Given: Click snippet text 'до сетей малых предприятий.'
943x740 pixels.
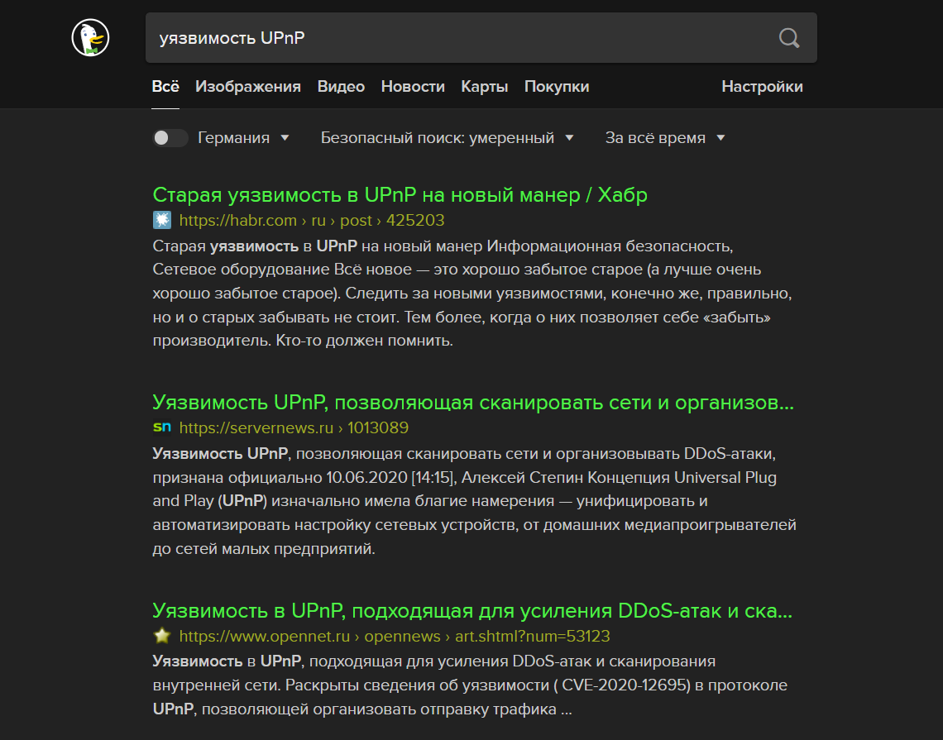Looking at the screenshot, I should [x=264, y=549].
